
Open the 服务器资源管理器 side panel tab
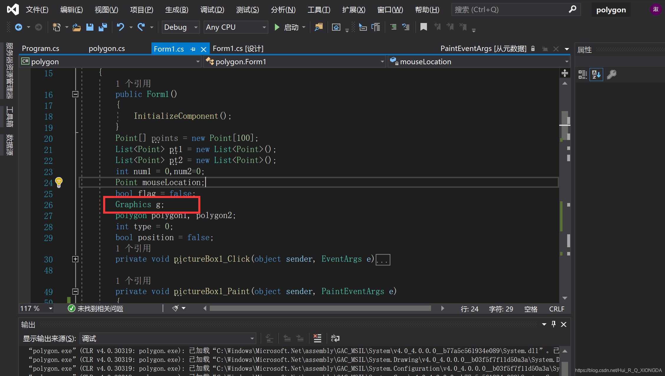[x=9, y=71]
